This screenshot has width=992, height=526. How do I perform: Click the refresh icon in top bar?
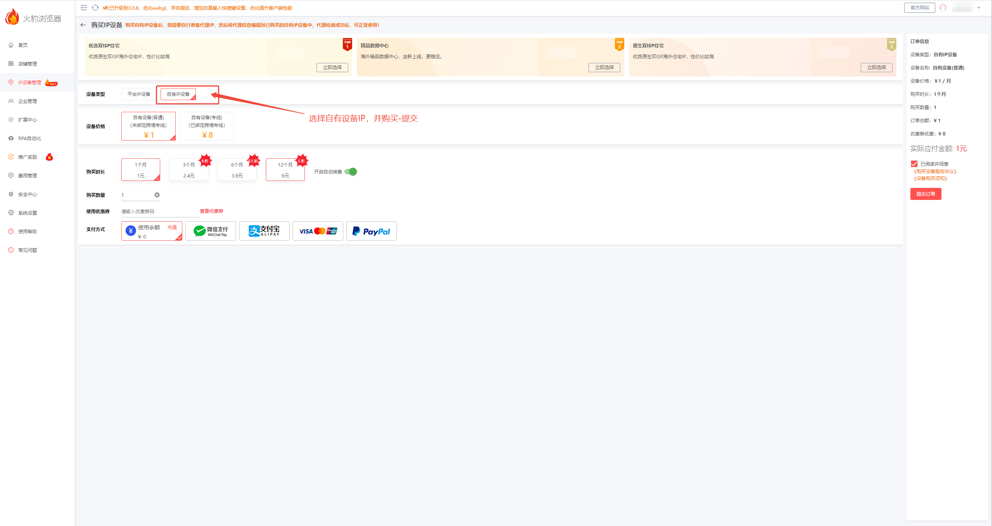95,8
